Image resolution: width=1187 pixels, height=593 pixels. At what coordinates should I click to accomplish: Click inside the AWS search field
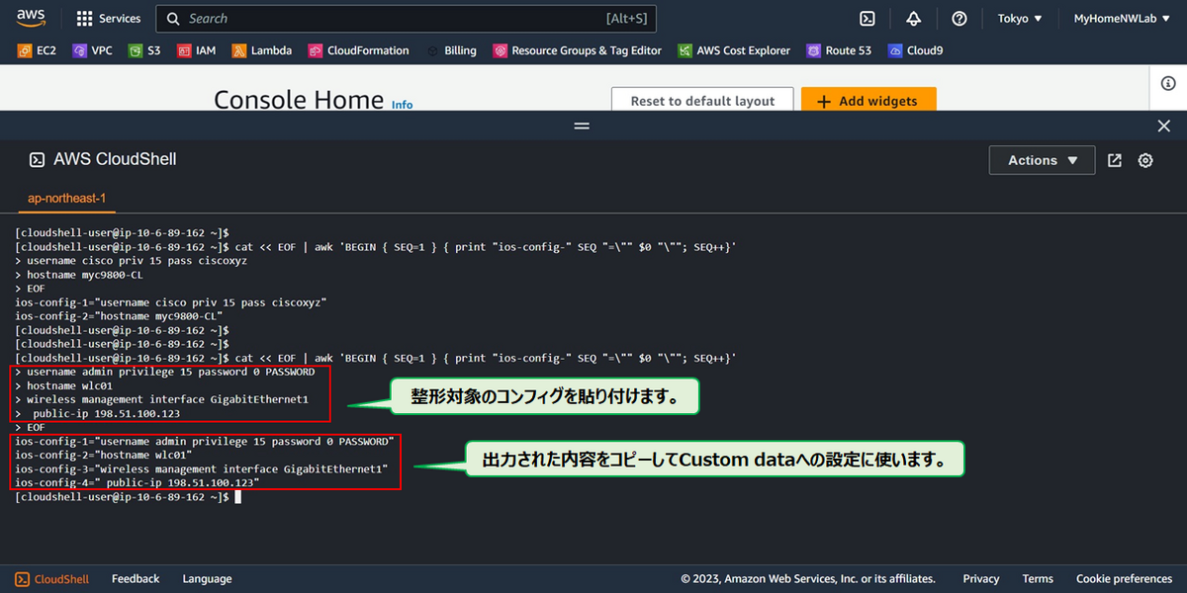[x=396, y=18]
